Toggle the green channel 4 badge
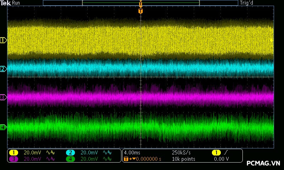 (70, 159)
